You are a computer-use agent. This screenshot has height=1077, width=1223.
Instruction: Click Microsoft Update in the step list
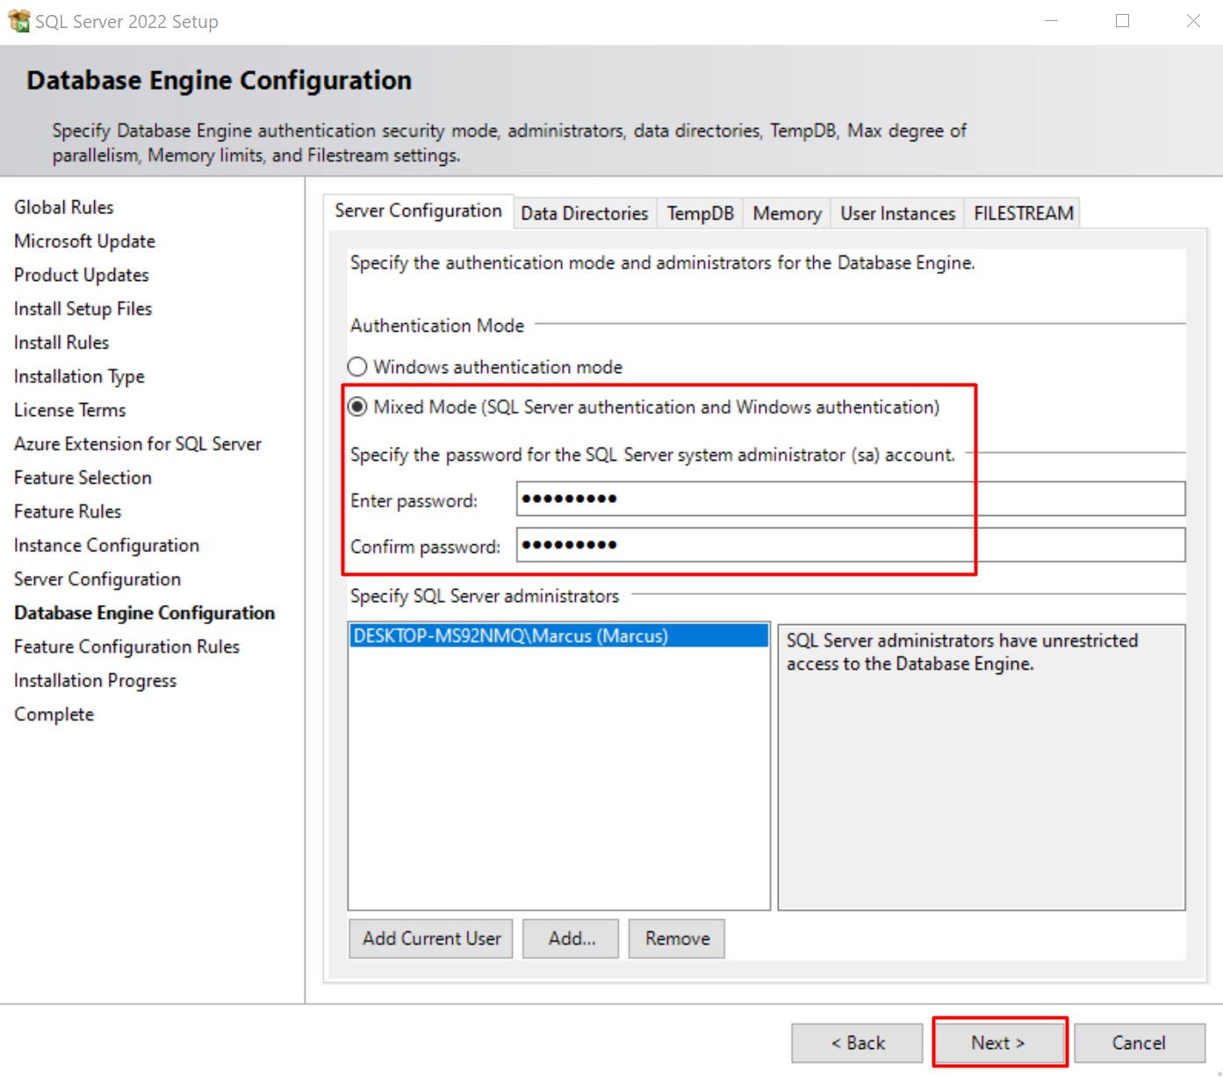pos(84,241)
